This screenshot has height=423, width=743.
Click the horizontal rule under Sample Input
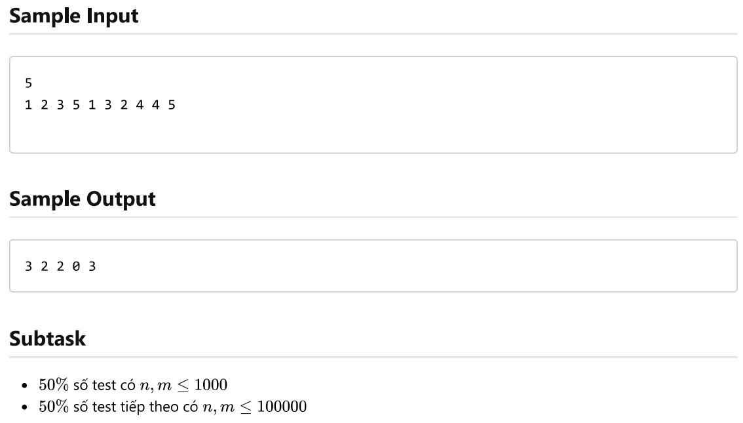373,33
